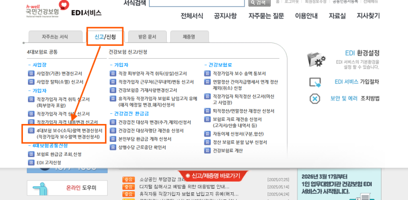Open 자동이체 신청서(구분.합산) link

click(x=238, y=134)
